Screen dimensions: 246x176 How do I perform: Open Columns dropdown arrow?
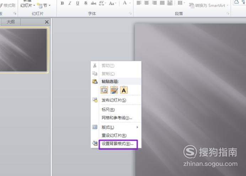pyautogui.click(x=184, y=3)
